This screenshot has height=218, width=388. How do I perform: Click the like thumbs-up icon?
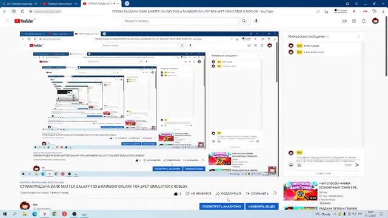coord(176,194)
